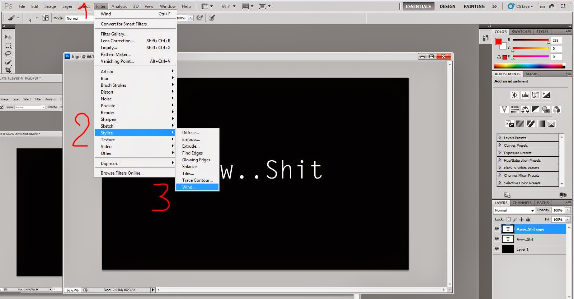Click the gamut warning triangle icon
The height and width of the screenshot is (299, 574).
pos(499,57)
